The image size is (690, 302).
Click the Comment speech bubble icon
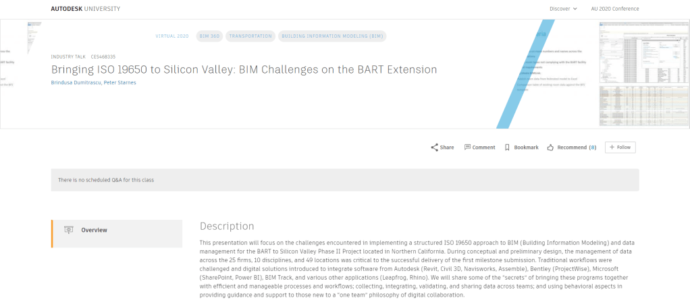(467, 147)
